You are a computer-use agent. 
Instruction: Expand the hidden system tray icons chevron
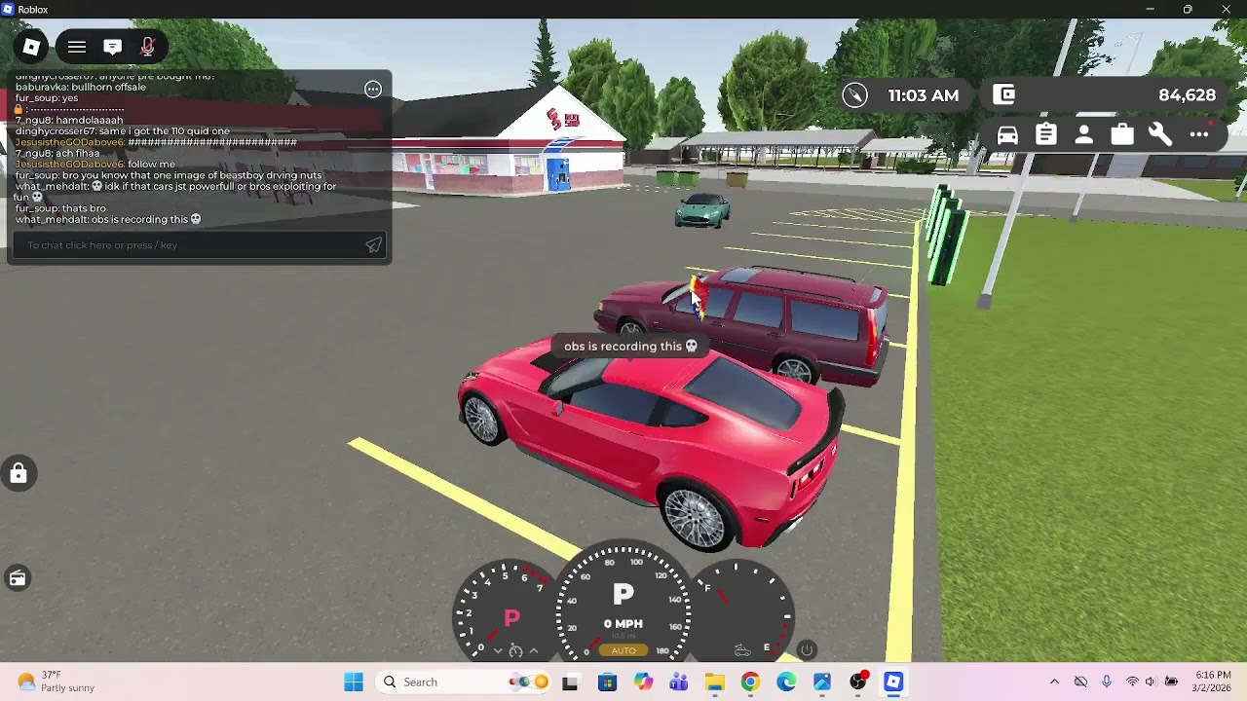point(1054,683)
